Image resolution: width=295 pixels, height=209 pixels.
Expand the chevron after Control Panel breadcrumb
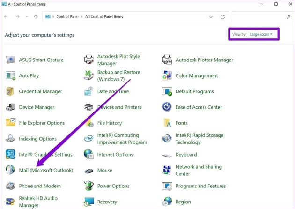click(82, 17)
